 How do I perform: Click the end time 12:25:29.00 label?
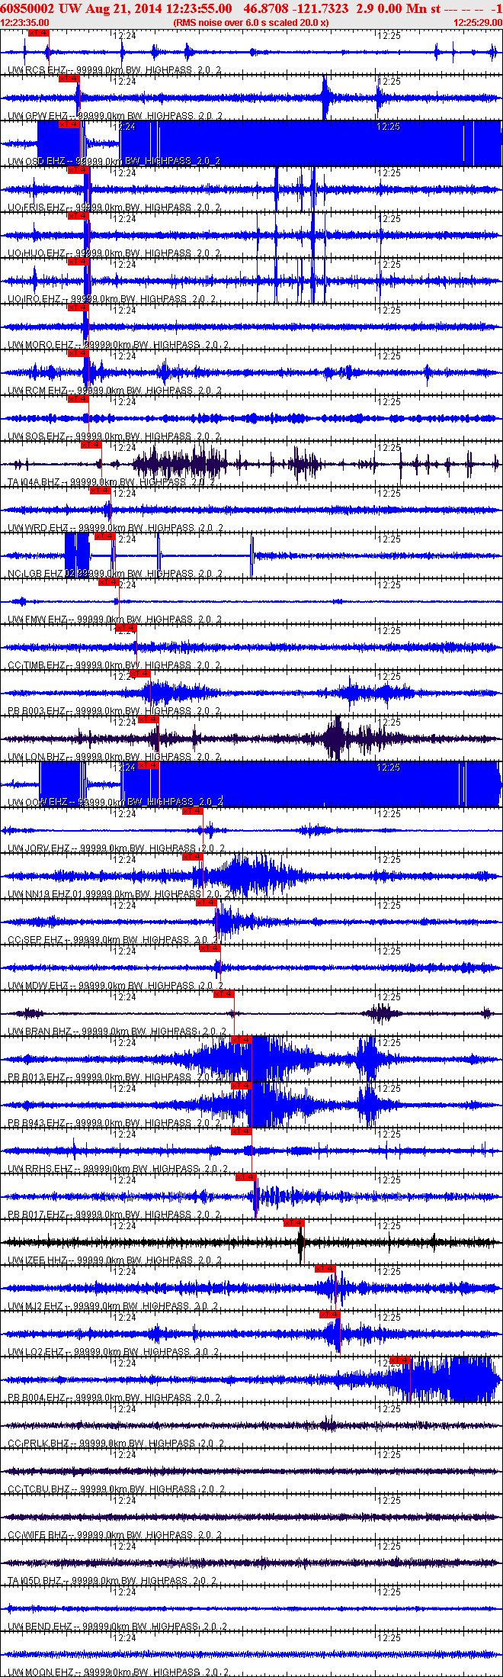(x=478, y=23)
